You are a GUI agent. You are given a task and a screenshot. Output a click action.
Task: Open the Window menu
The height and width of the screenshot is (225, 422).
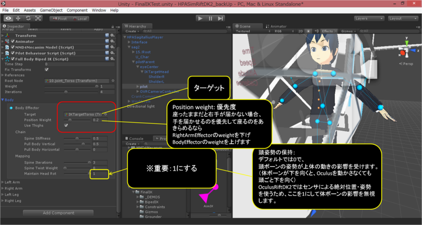(x=99, y=10)
